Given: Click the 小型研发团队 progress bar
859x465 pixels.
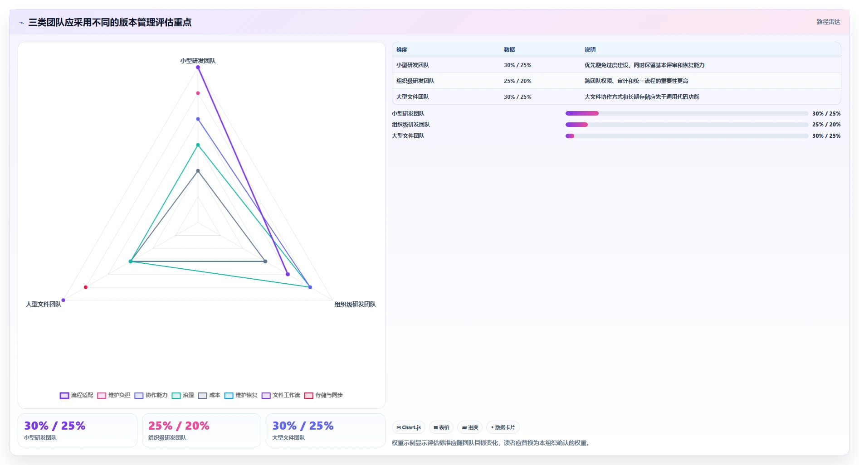Looking at the screenshot, I should point(687,113).
